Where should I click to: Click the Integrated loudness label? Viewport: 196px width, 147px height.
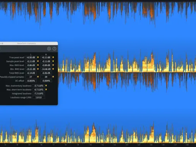pyautogui.click(x=21, y=93)
